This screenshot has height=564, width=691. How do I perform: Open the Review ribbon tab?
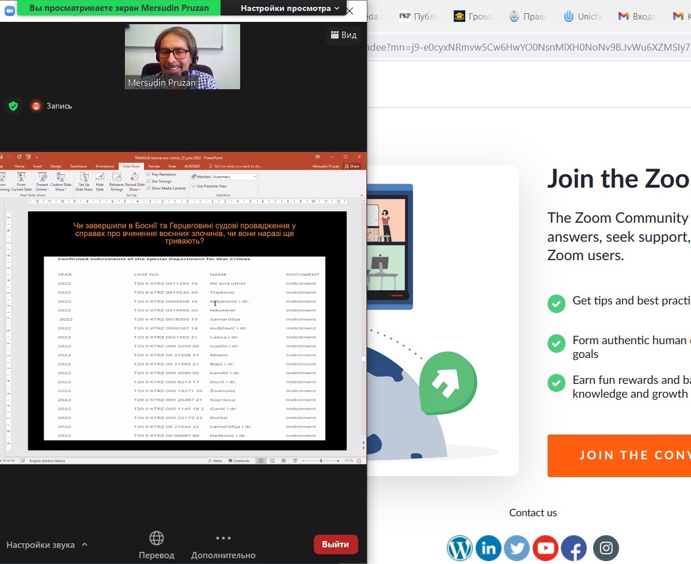point(154,166)
